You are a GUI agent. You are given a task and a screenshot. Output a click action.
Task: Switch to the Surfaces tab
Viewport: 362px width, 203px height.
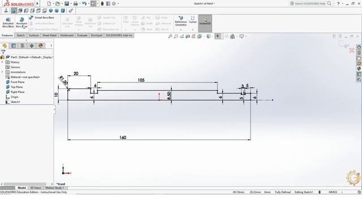(x=34, y=35)
